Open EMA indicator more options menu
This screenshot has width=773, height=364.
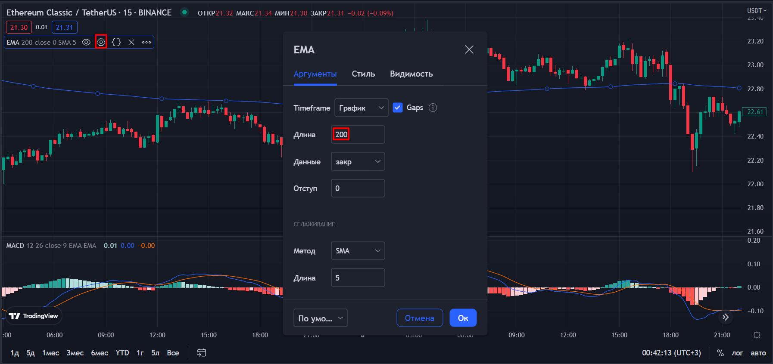coord(146,42)
